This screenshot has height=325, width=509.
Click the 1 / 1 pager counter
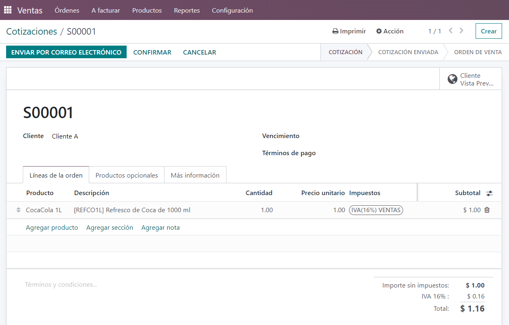click(434, 31)
